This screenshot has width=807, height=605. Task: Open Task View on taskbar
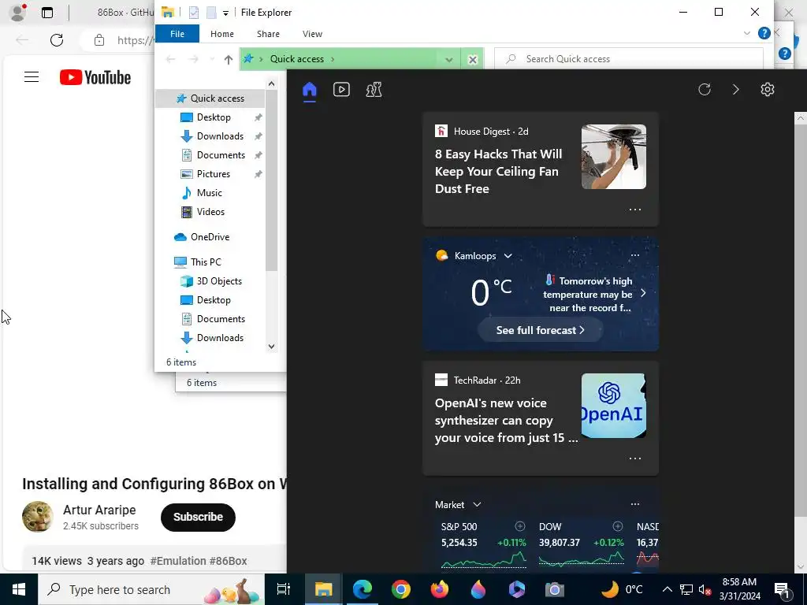point(284,589)
